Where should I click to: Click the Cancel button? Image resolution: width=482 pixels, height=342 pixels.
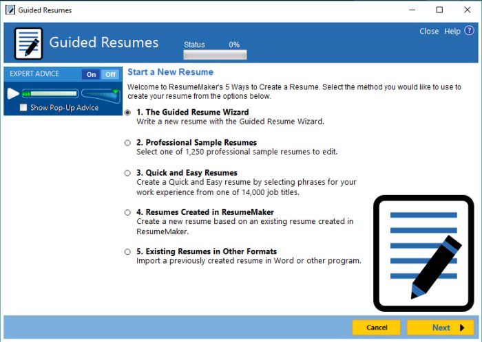[377, 328]
